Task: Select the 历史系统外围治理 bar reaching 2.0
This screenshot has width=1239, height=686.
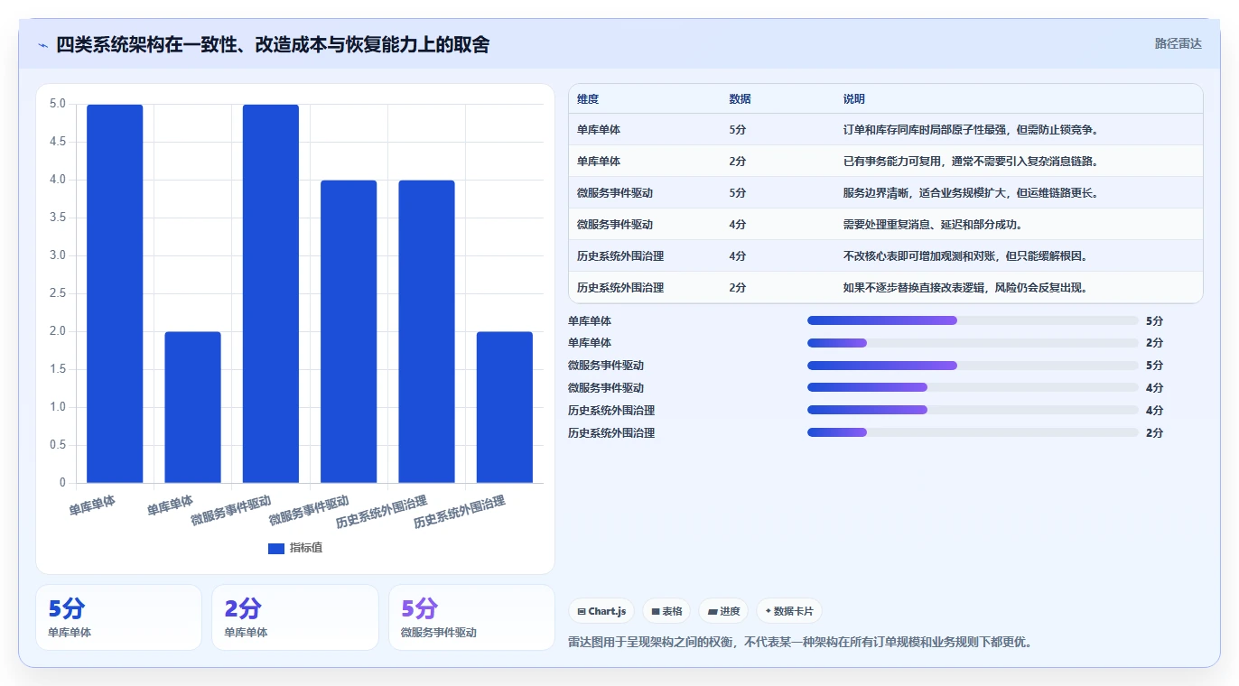Action: pyautogui.click(x=505, y=407)
